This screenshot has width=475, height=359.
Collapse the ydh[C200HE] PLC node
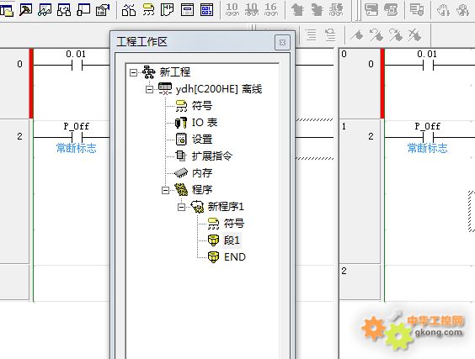[149, 89]
